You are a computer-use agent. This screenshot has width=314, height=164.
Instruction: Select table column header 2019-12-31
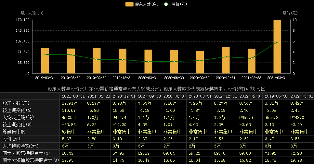226,96
